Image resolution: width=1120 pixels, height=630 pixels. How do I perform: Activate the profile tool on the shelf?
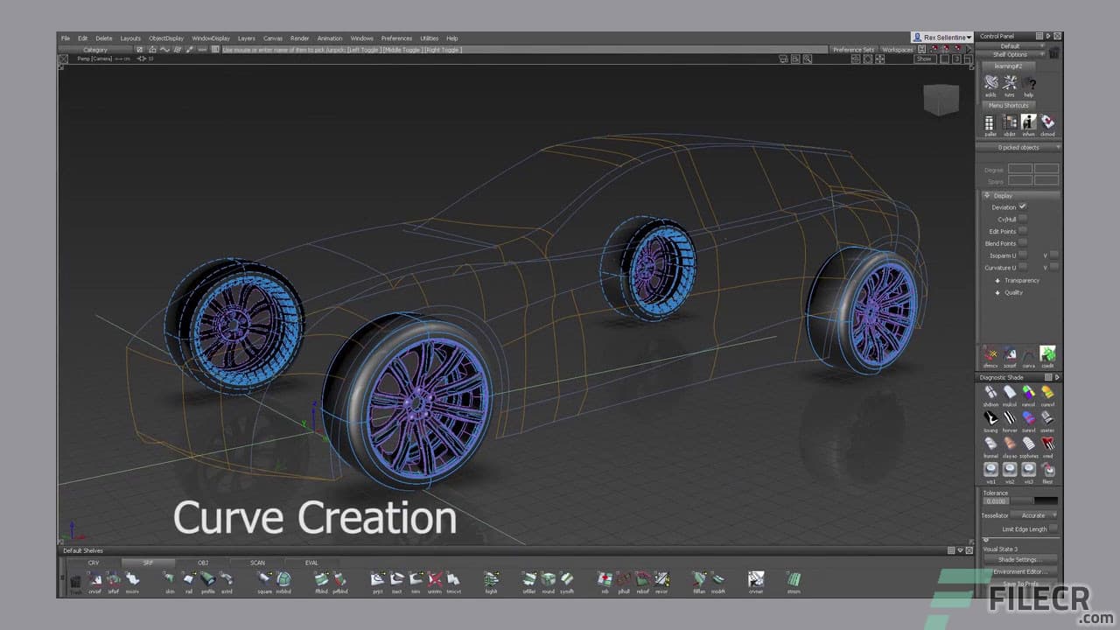(207, 580)
